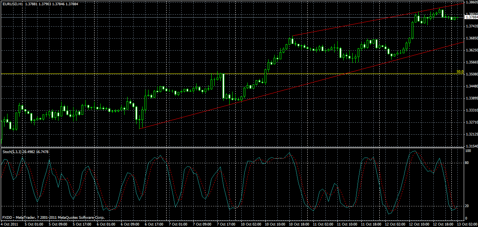Click the current price tag 1.37884
The image size is (478, 227).
[x=468, y=17]
